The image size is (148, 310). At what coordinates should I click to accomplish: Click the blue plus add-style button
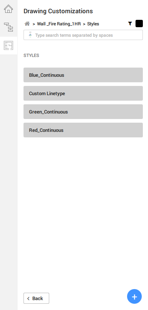(x=134, y=296)
